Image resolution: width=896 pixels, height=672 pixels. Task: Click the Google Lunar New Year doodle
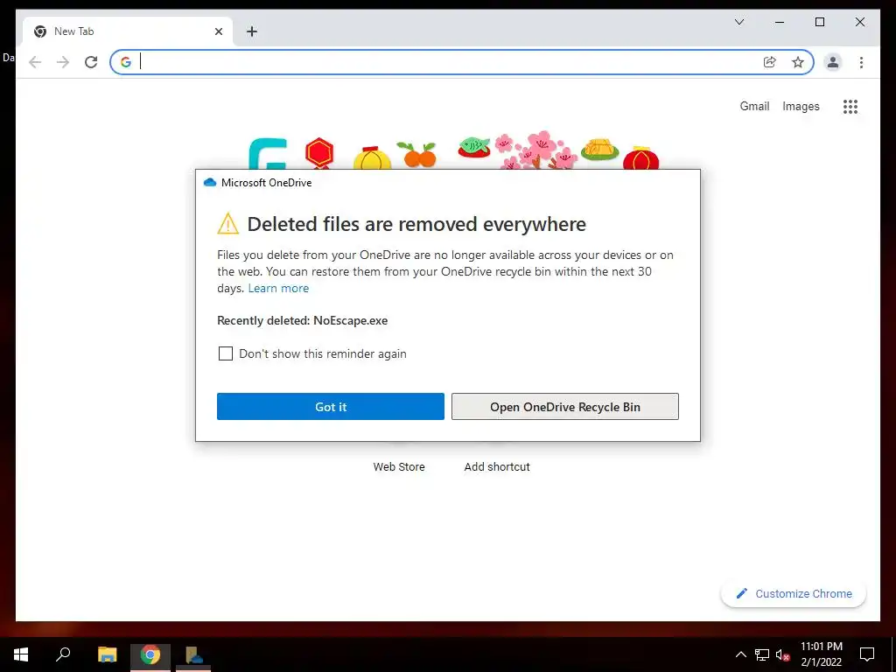[x=454, y=150]
